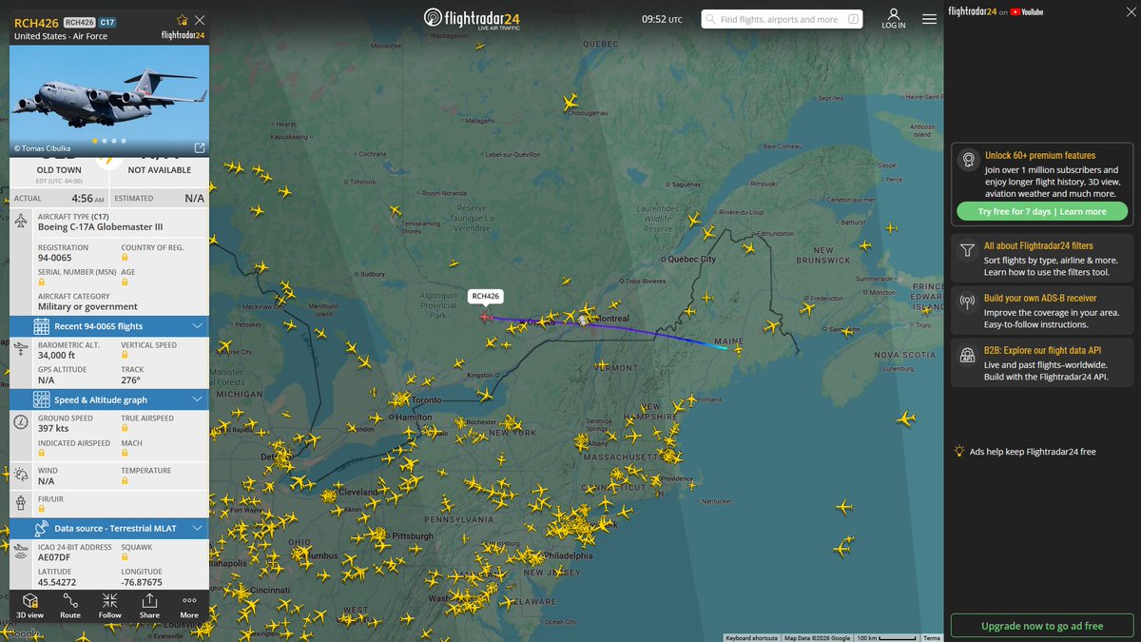Screen dimensions: 1141x642
Task: Open the More options menu
Action: point(189,606)
